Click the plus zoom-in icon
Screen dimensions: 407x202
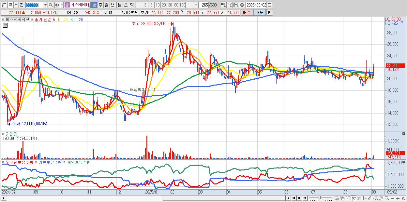(398, 198)
